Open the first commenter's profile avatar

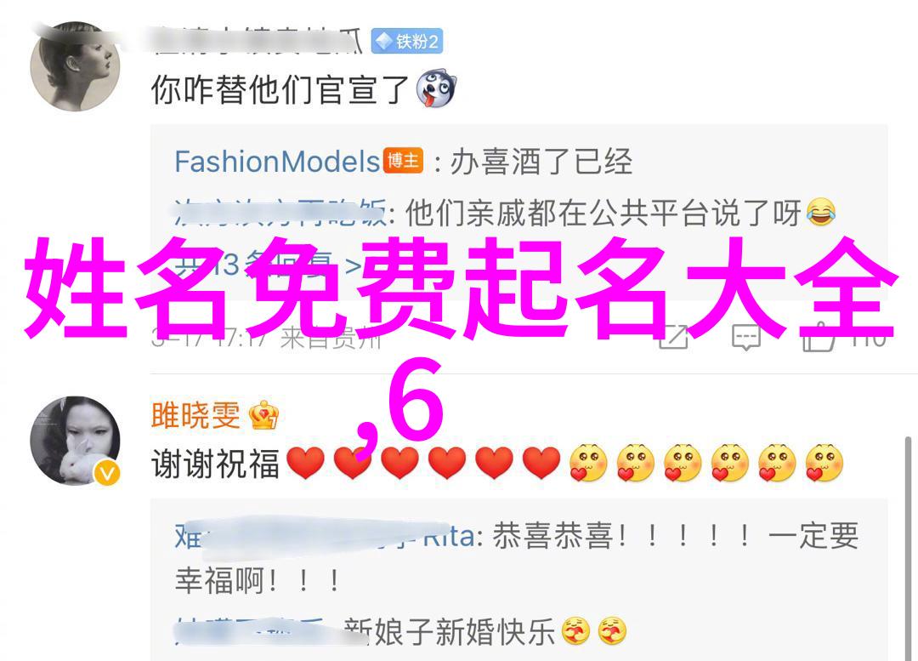point(75,66)
